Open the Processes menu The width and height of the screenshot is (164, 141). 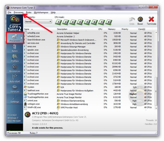pyautogui.click(x=19, y=13)
